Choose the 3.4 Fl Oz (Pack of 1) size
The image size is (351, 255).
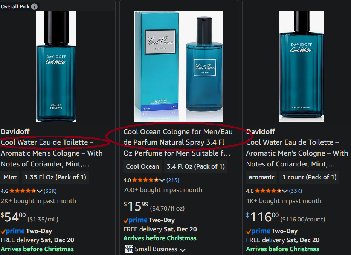pos(195,166)
